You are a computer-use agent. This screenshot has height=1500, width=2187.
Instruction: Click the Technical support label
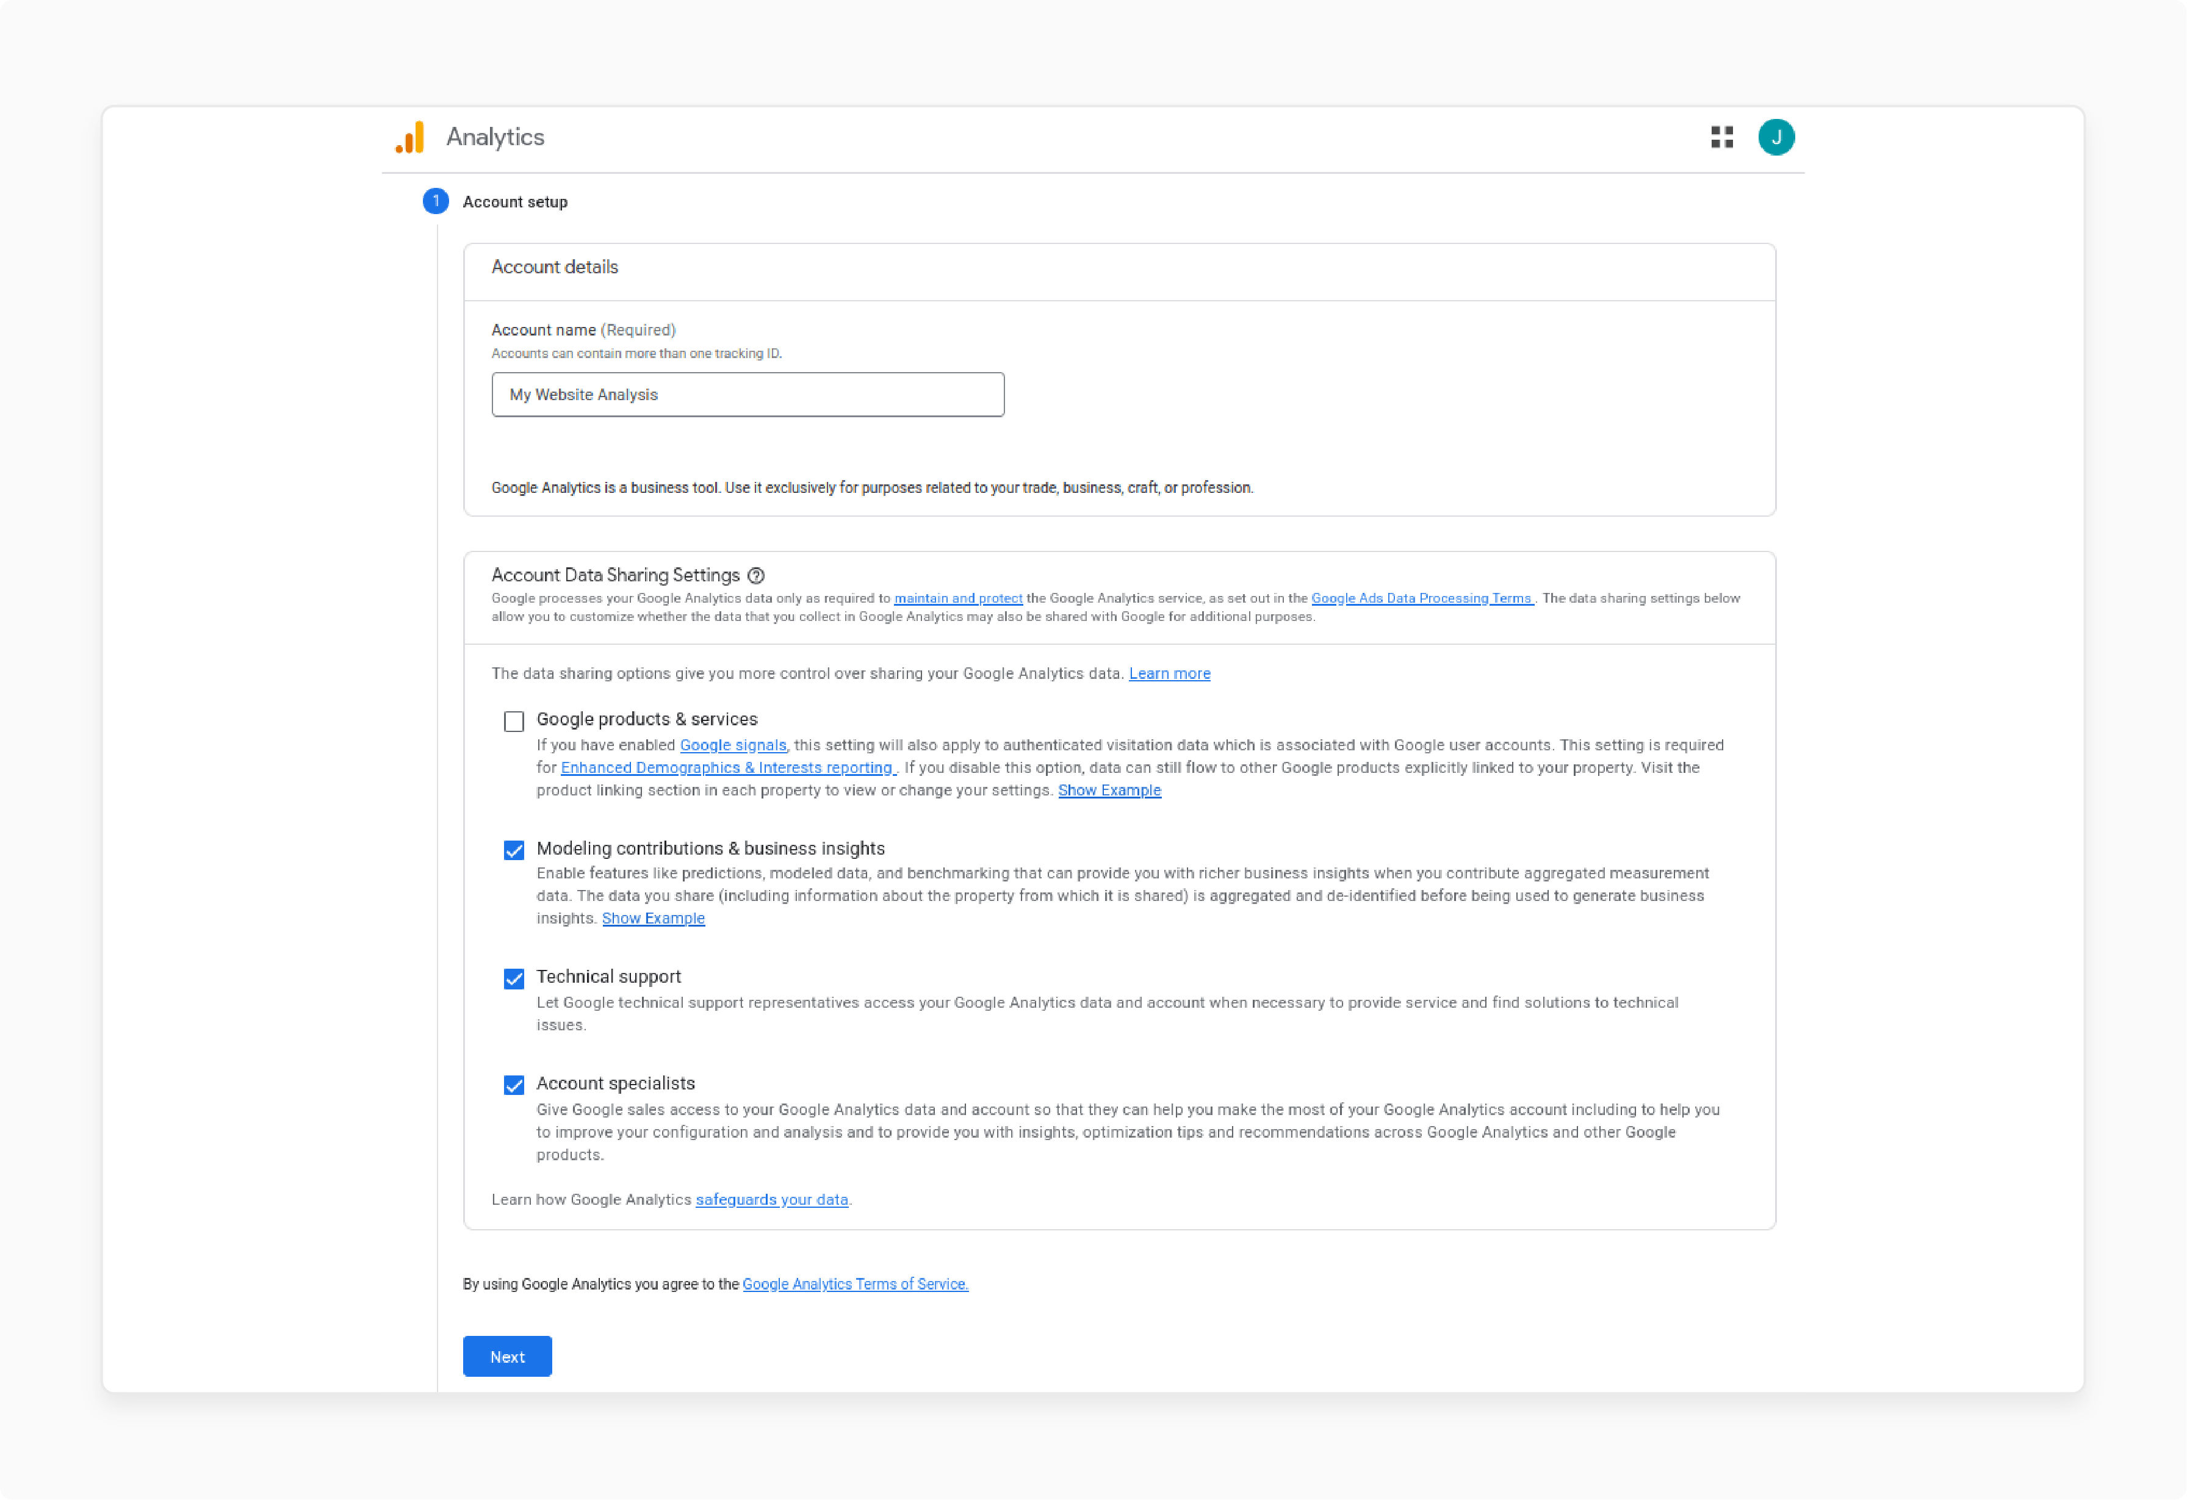click(609, 976)
